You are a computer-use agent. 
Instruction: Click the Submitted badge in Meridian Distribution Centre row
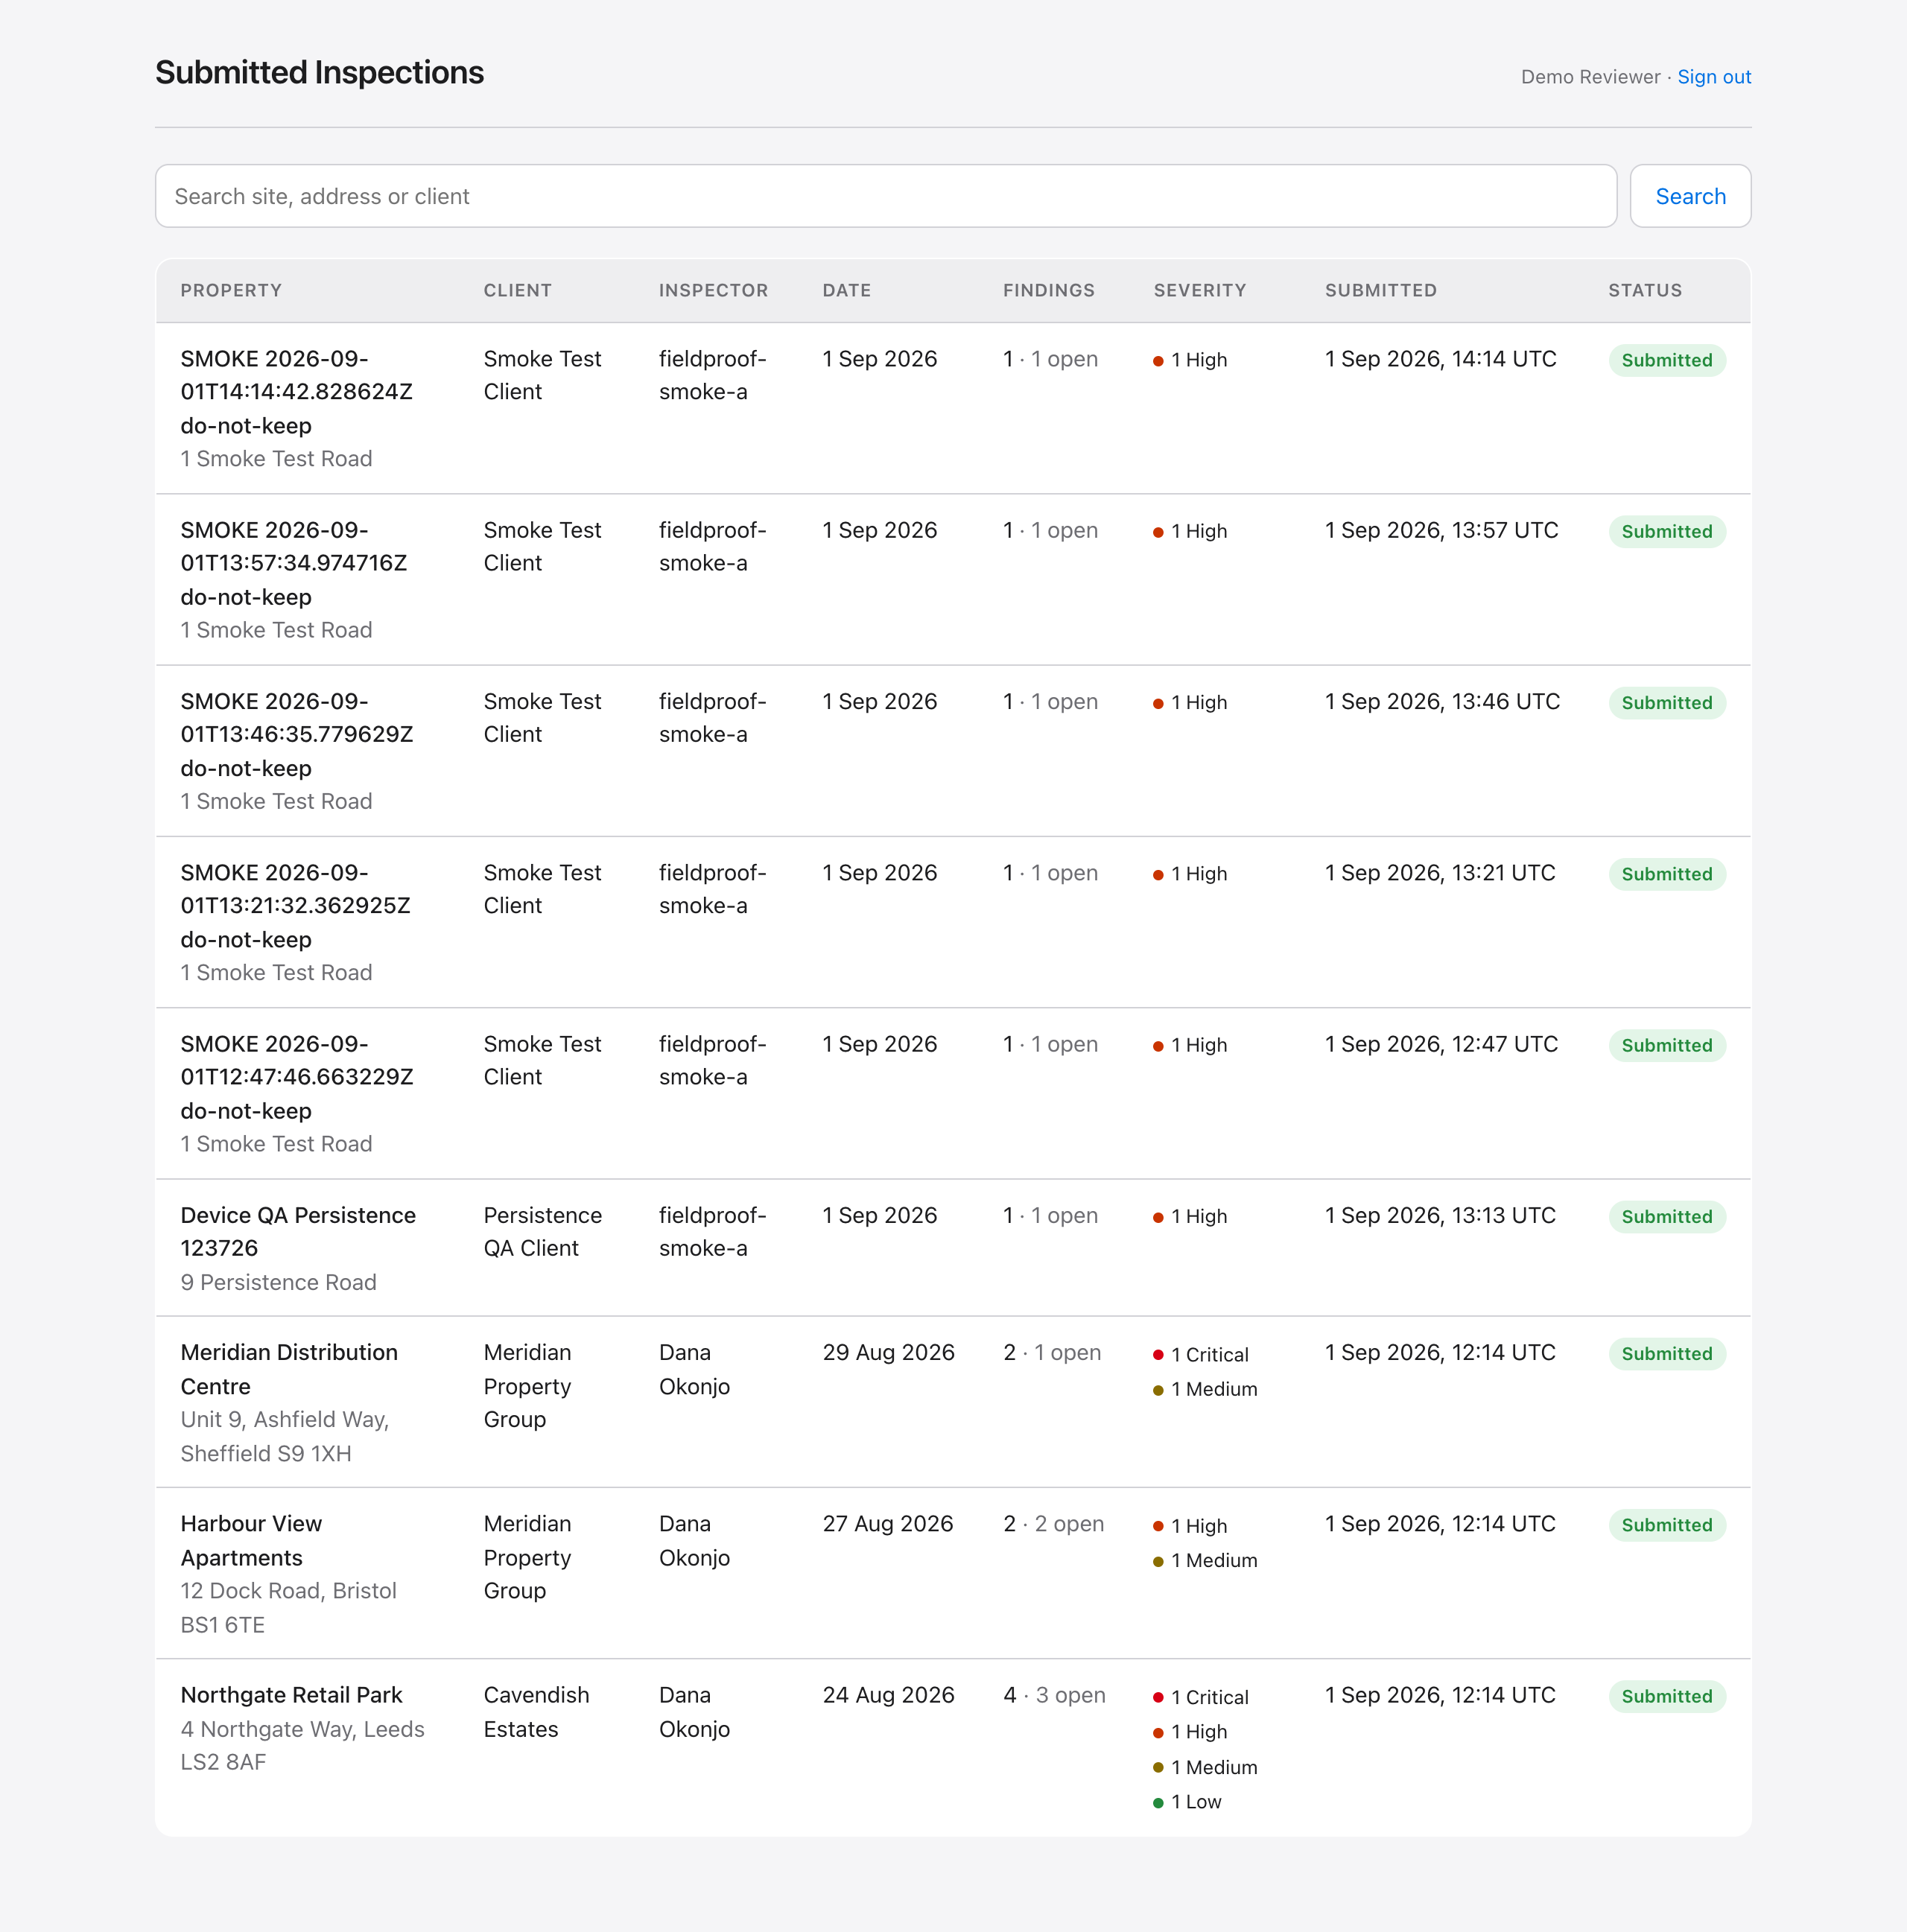[x=1667, y=1353]
